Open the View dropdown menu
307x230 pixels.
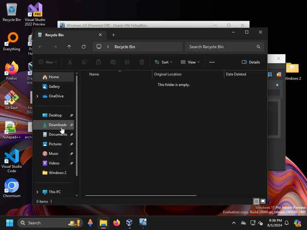point(190,62)
